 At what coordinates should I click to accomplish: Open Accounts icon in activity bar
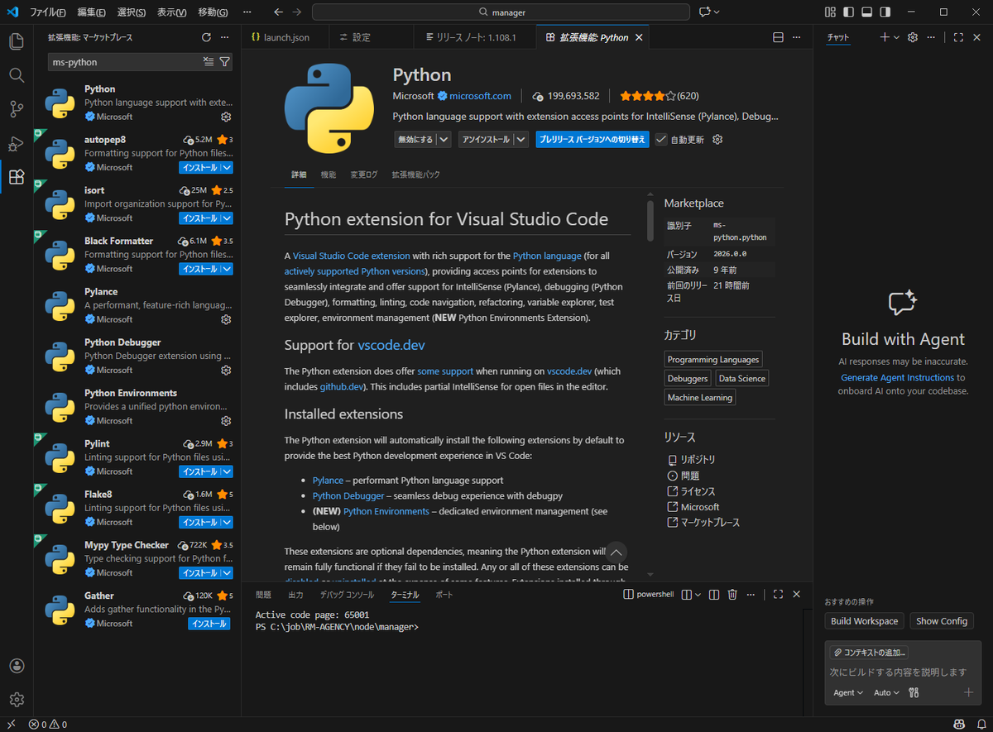pos(17,666)
